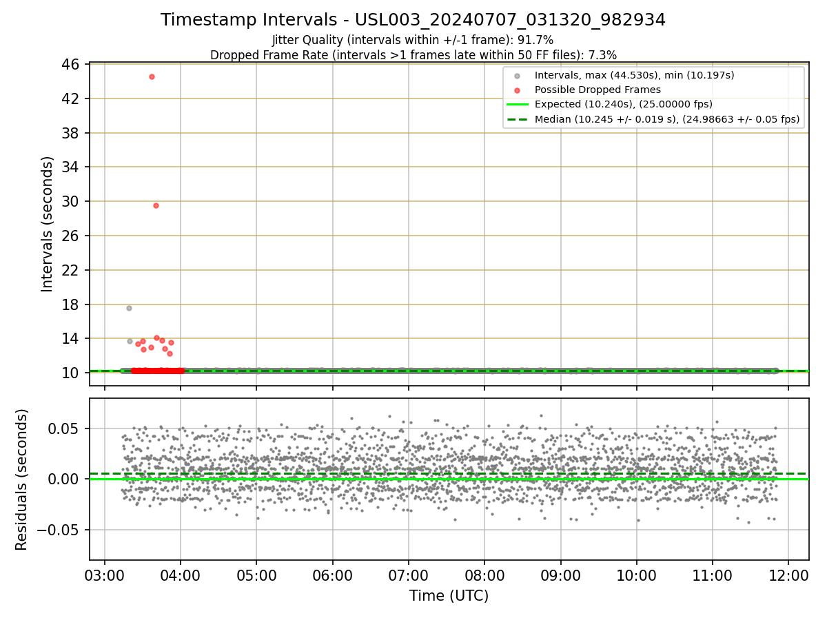This screenshot has width=827, height=620.
Task: Click the highest red outlier point near 44.5 seconds
Action: point(152,76)
